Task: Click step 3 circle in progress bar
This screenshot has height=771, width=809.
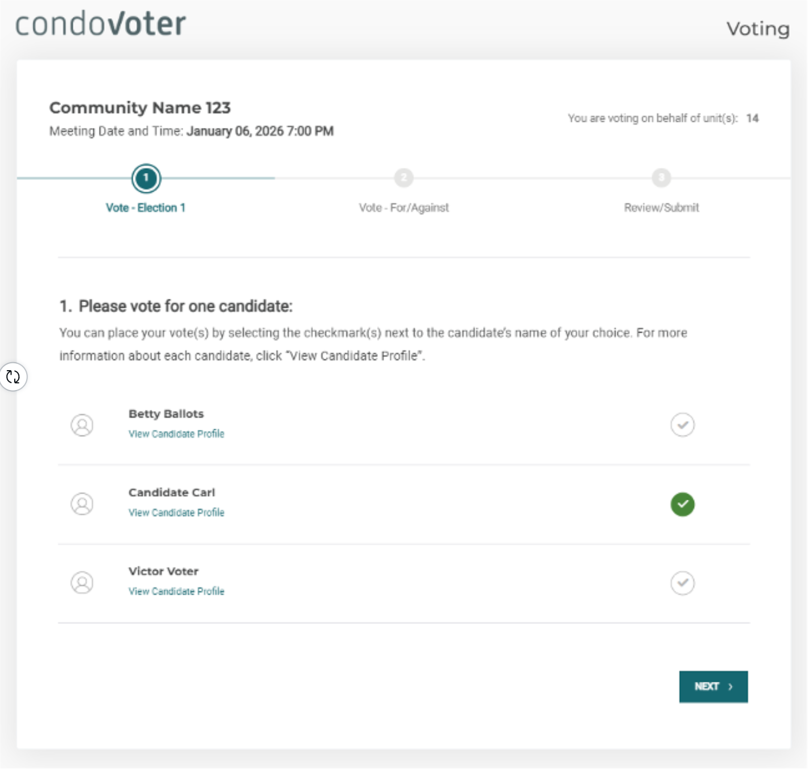Action: pyautogui.click(x=661, y=177)
